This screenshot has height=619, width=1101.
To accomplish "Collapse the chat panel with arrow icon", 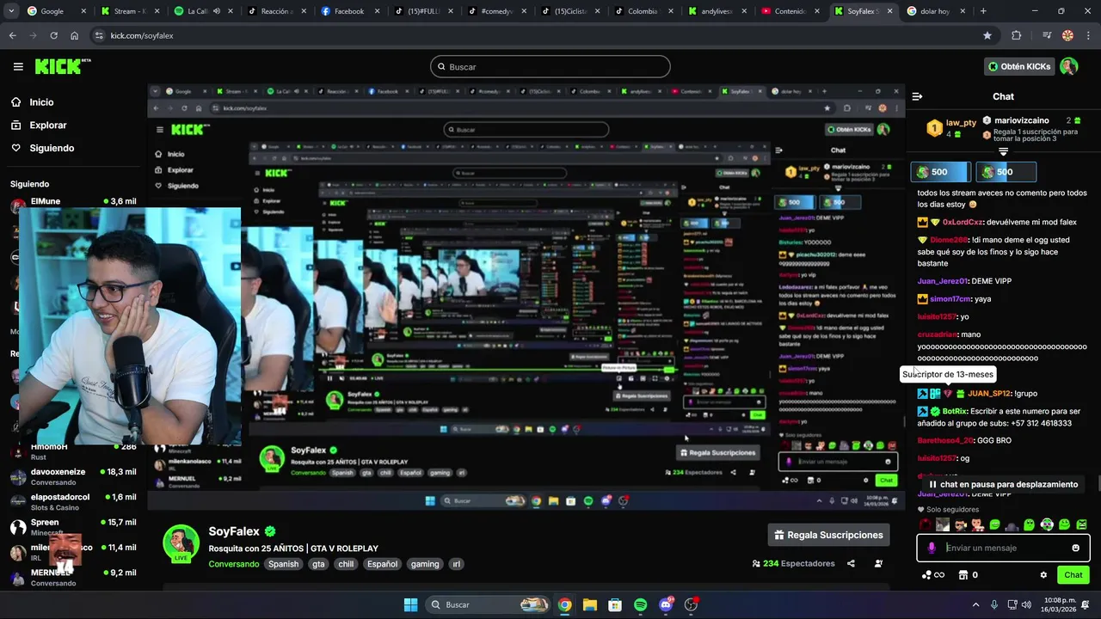I will click(917, 96).
